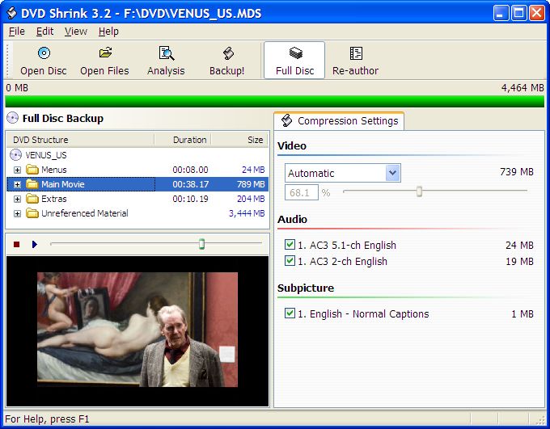Click the Menus folder icon
Screen dimensions: 550x429
point(32,170)
